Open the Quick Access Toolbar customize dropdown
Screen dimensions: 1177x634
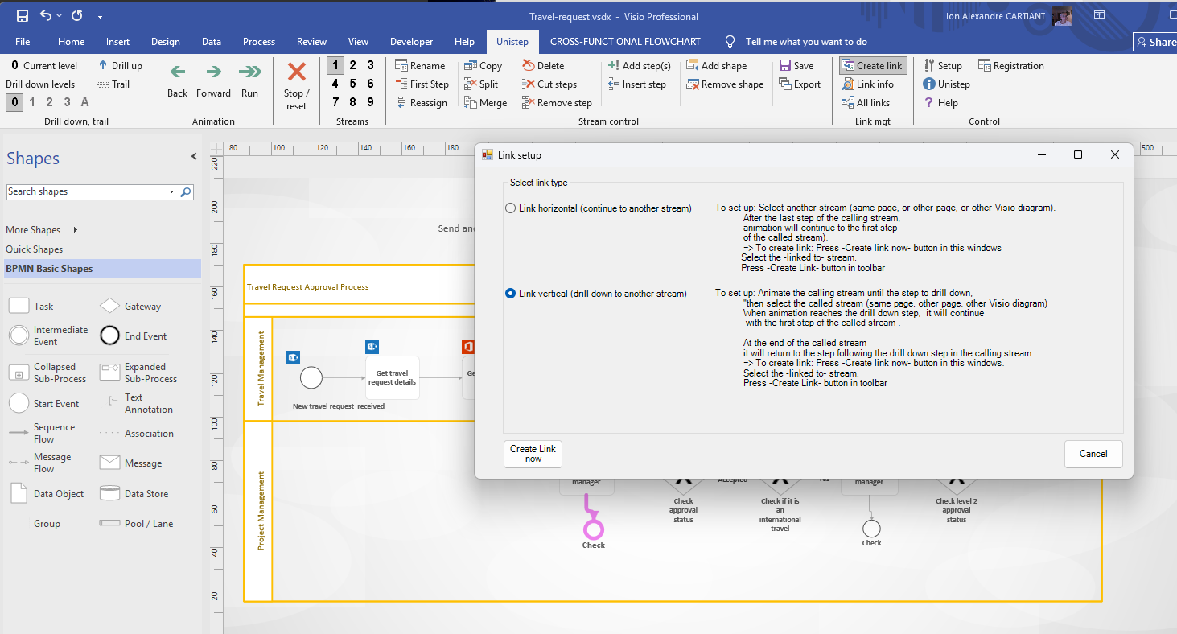click(x=100, y=16)
